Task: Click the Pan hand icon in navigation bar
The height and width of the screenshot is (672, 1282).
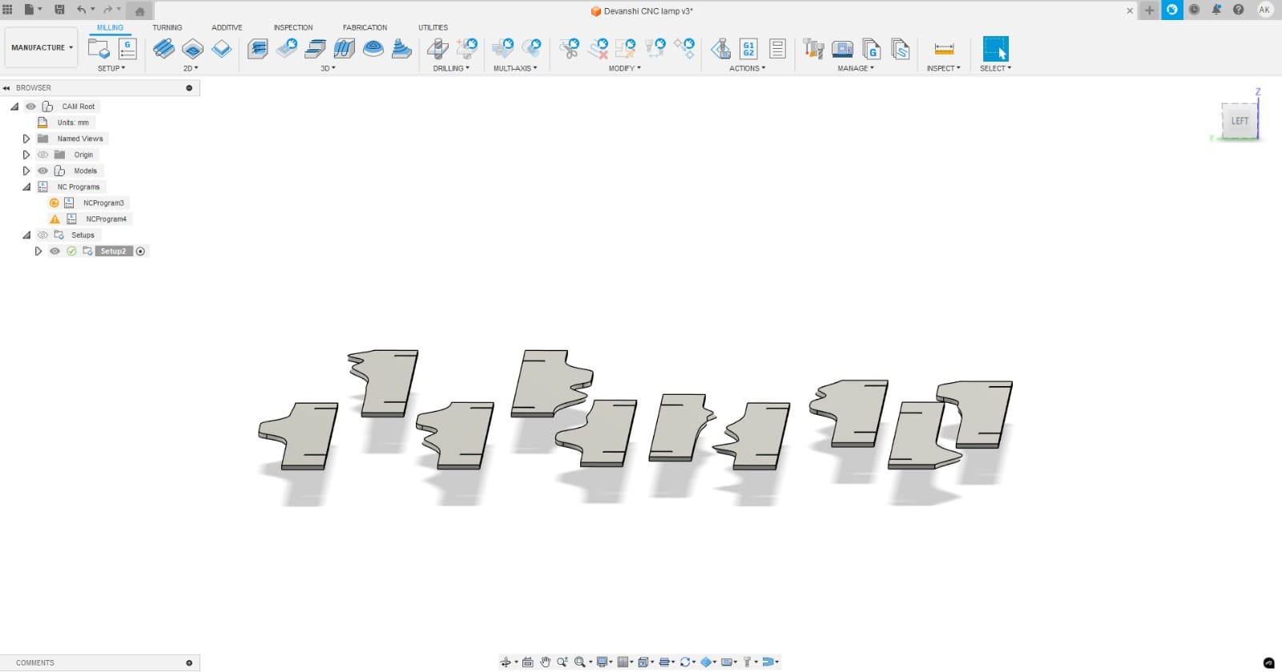Action: click(545, 662)
